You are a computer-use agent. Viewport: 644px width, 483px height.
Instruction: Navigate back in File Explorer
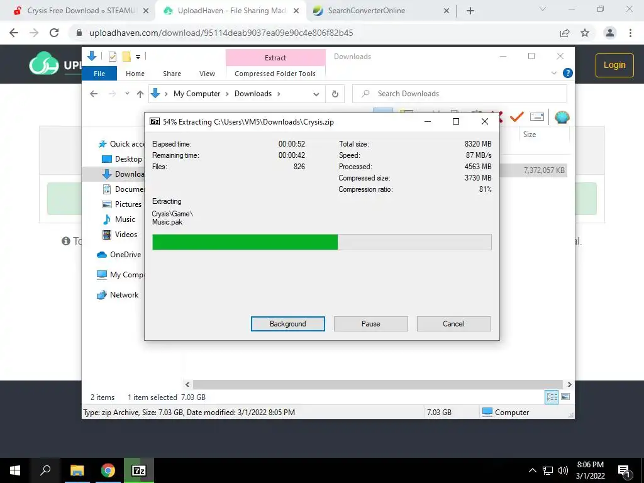coord(94,94)
